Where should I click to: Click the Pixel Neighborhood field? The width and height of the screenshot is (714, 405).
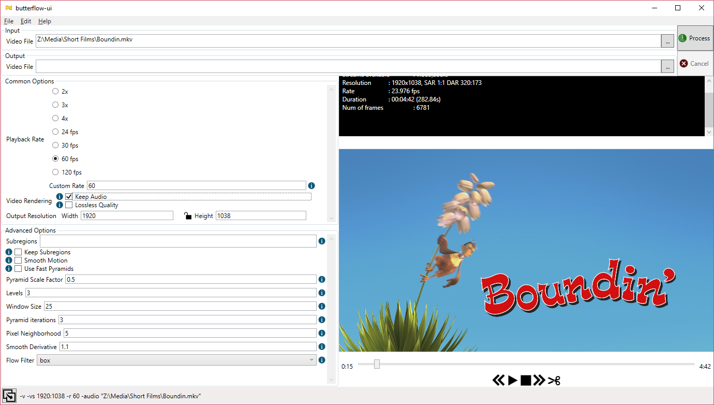tap(190, 334)
